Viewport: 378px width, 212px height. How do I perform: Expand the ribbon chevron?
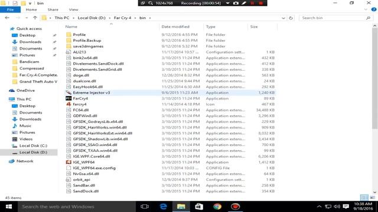coord(366,9)
